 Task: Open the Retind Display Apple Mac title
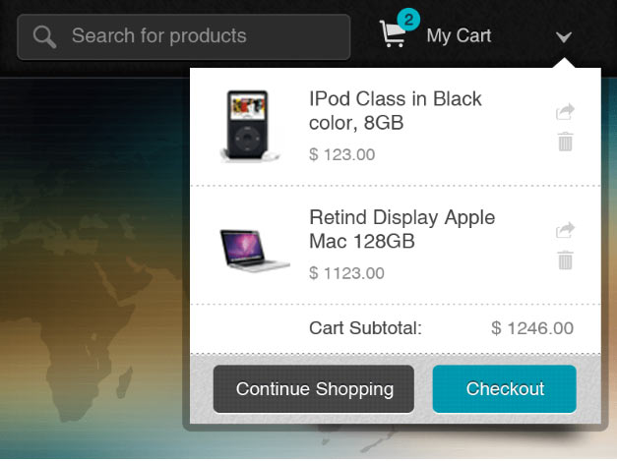pos(401,229)
